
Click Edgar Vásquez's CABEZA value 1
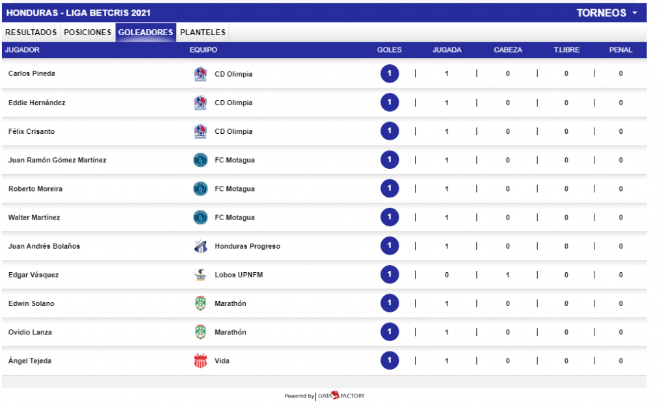[x=507, y=275]
